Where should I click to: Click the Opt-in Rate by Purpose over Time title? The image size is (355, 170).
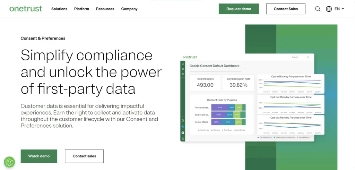(x=291, y=76)
